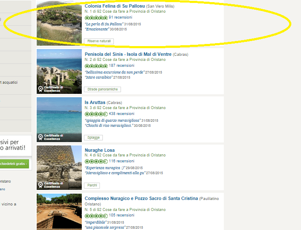
Task: Go to the Is Aruttas listing title
Action: 95,102
